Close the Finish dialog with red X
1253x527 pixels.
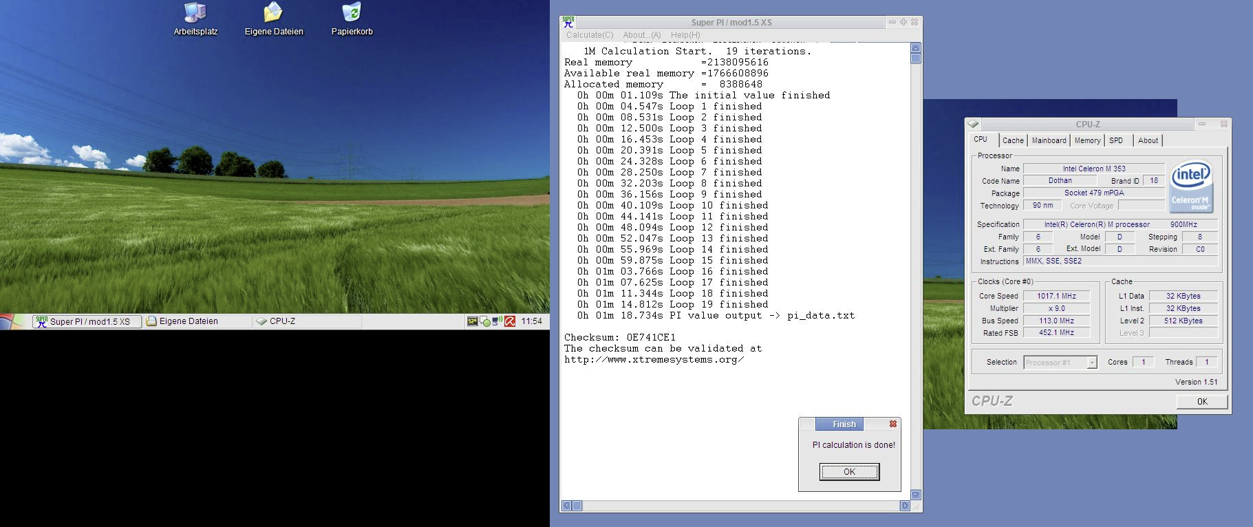(x=893, y=424)
